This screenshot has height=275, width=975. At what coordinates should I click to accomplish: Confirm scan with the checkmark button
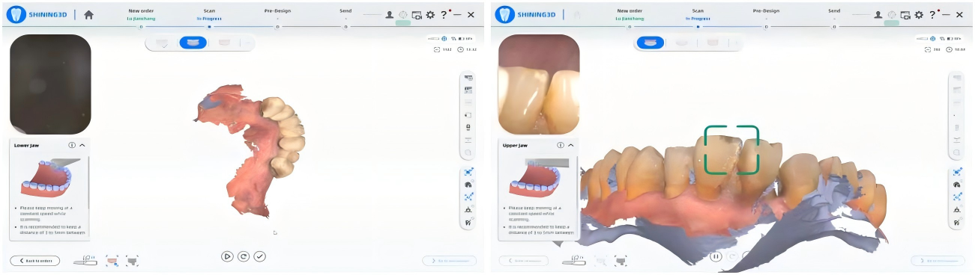click(x=260, y=256)
